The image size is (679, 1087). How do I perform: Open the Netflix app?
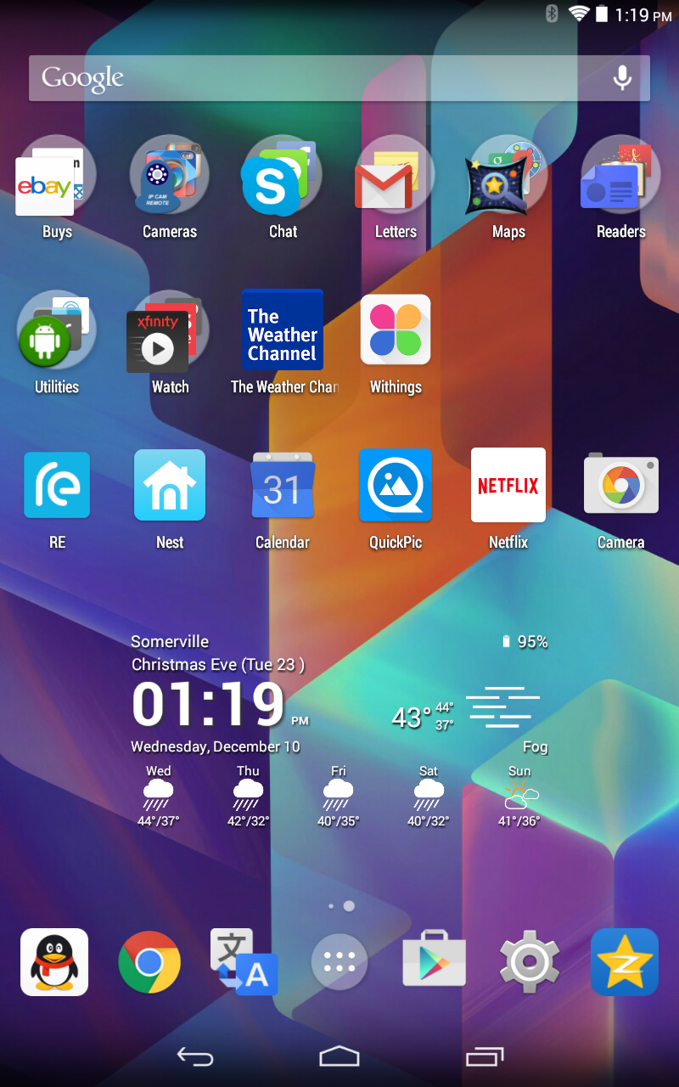[x=508, y=485]
